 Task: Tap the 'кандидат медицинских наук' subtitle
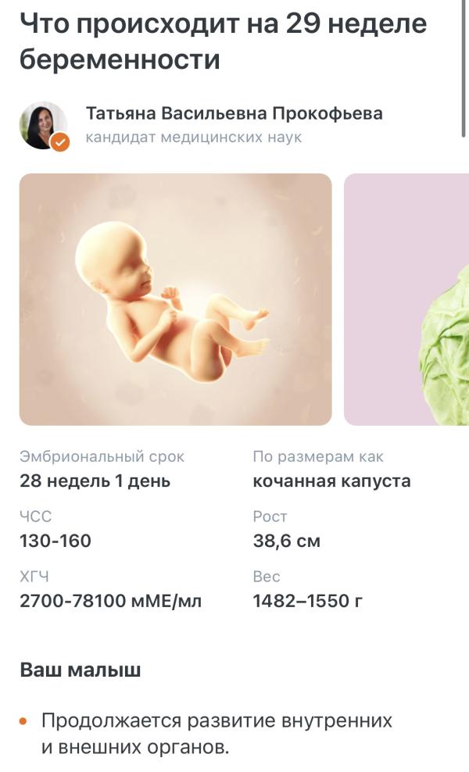[x=194, y=138]
